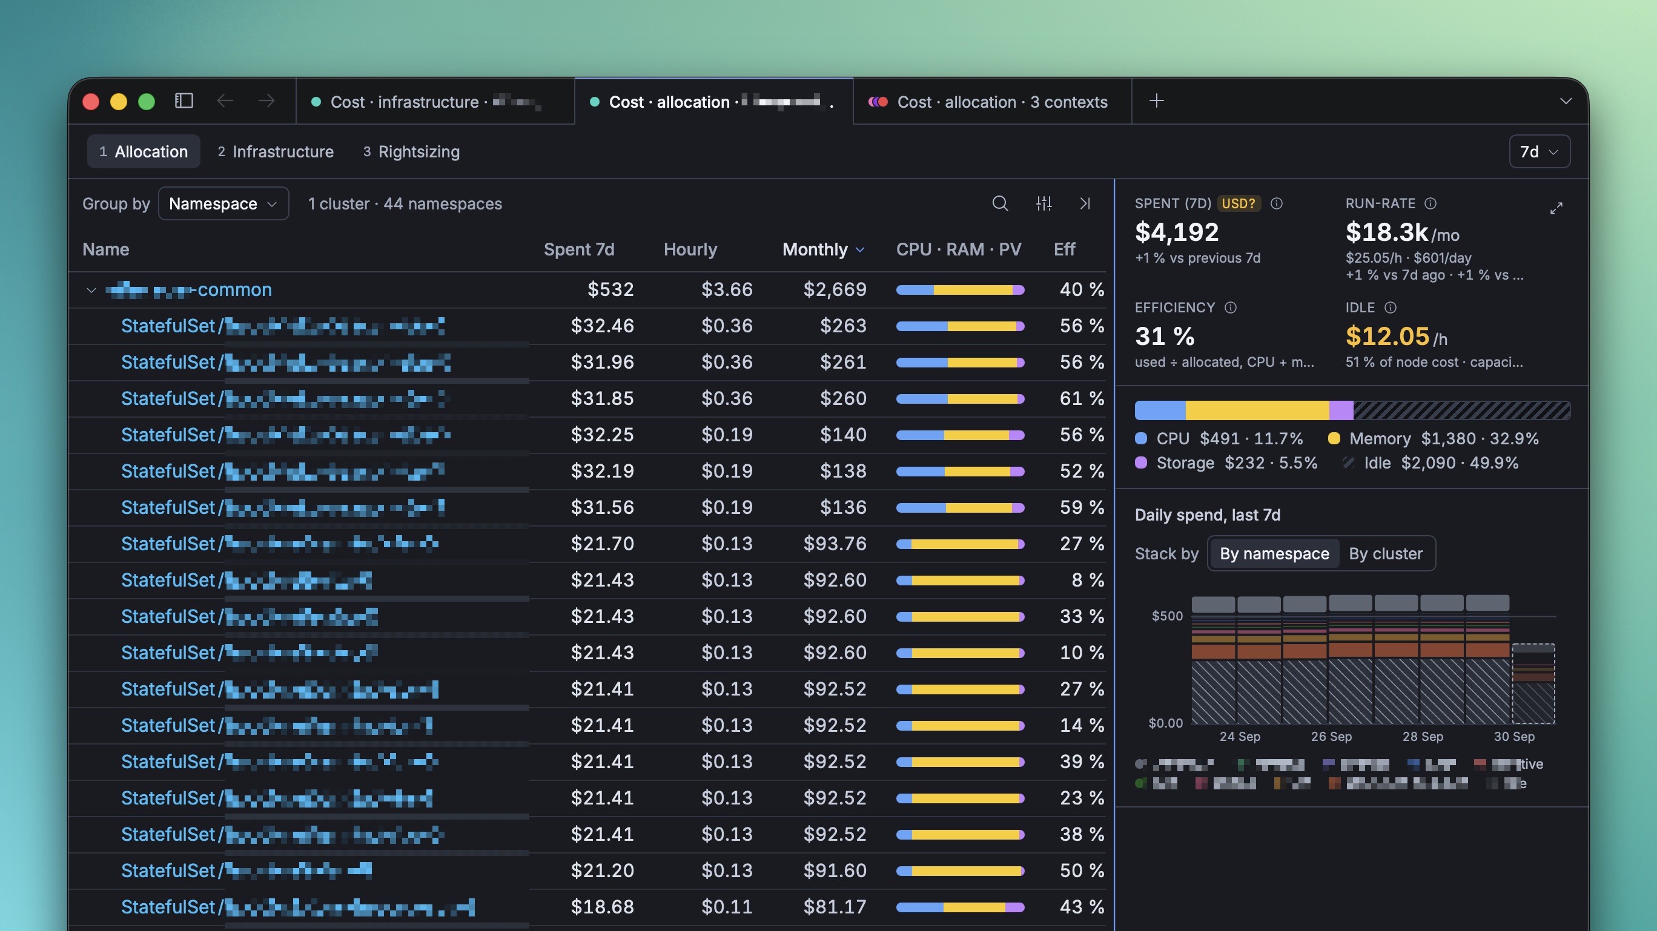1657x931 pixels.
Task: Sort by Eff column header
Action: tap(1064, 249)
